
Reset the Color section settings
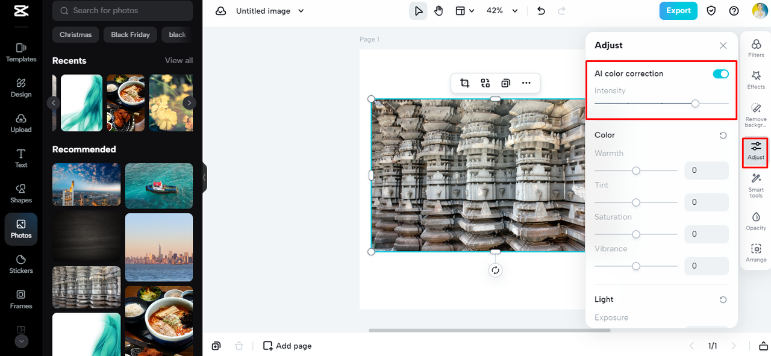[723, 136]
